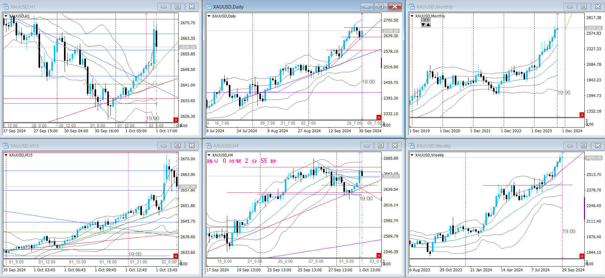Click red plus icon in M15 chart
Image resolution: width=605 pixels, height=278 pixels.
pos(176,256)
